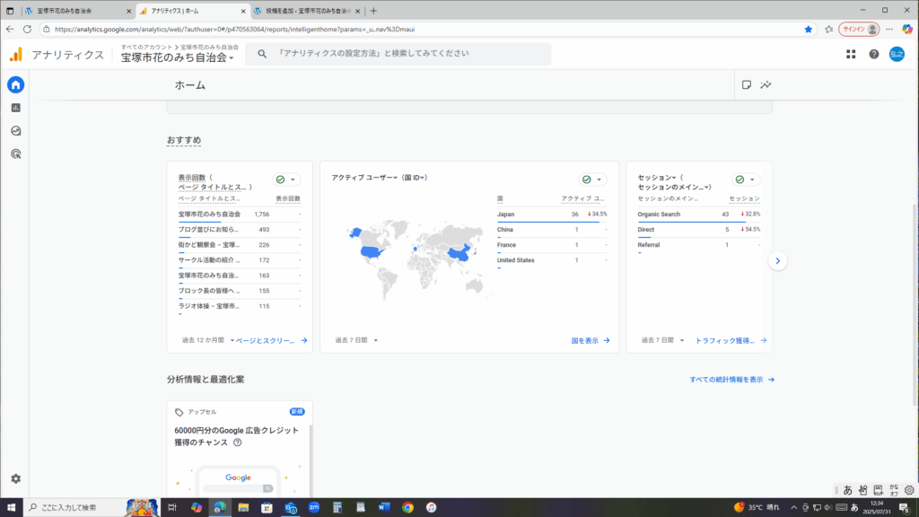This screenshot has height=517, width=919.
Task: Open a new browser tab
Action: tap(373, 11)
